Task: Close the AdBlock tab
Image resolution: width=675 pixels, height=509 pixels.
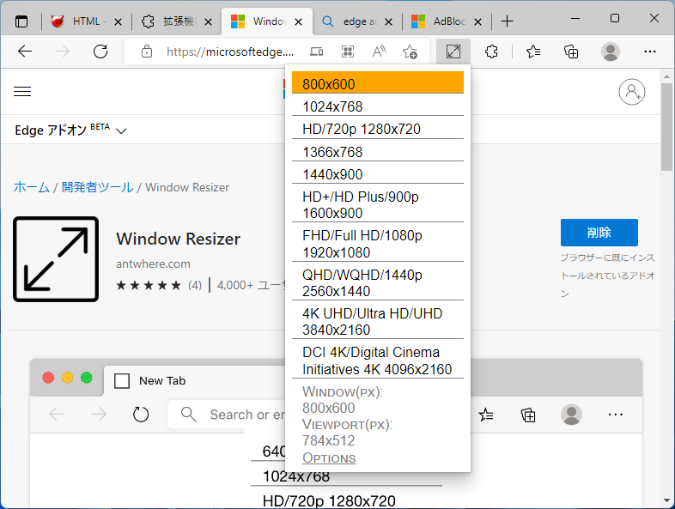Action: [x=477, y=21]
